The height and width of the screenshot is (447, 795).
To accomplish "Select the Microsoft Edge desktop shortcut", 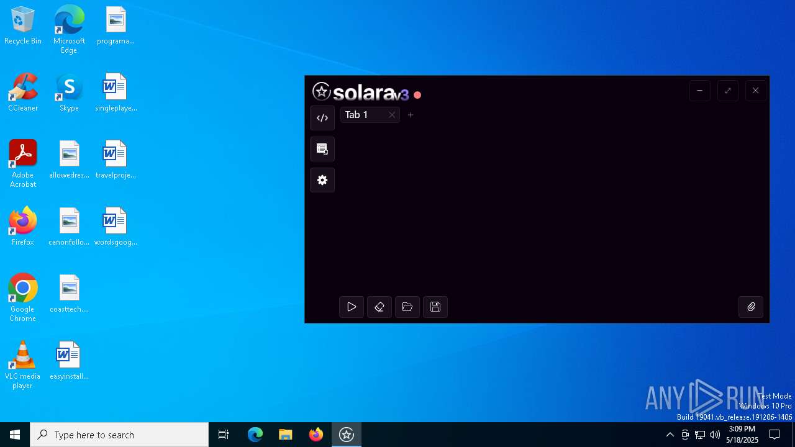I will (69, 30).
